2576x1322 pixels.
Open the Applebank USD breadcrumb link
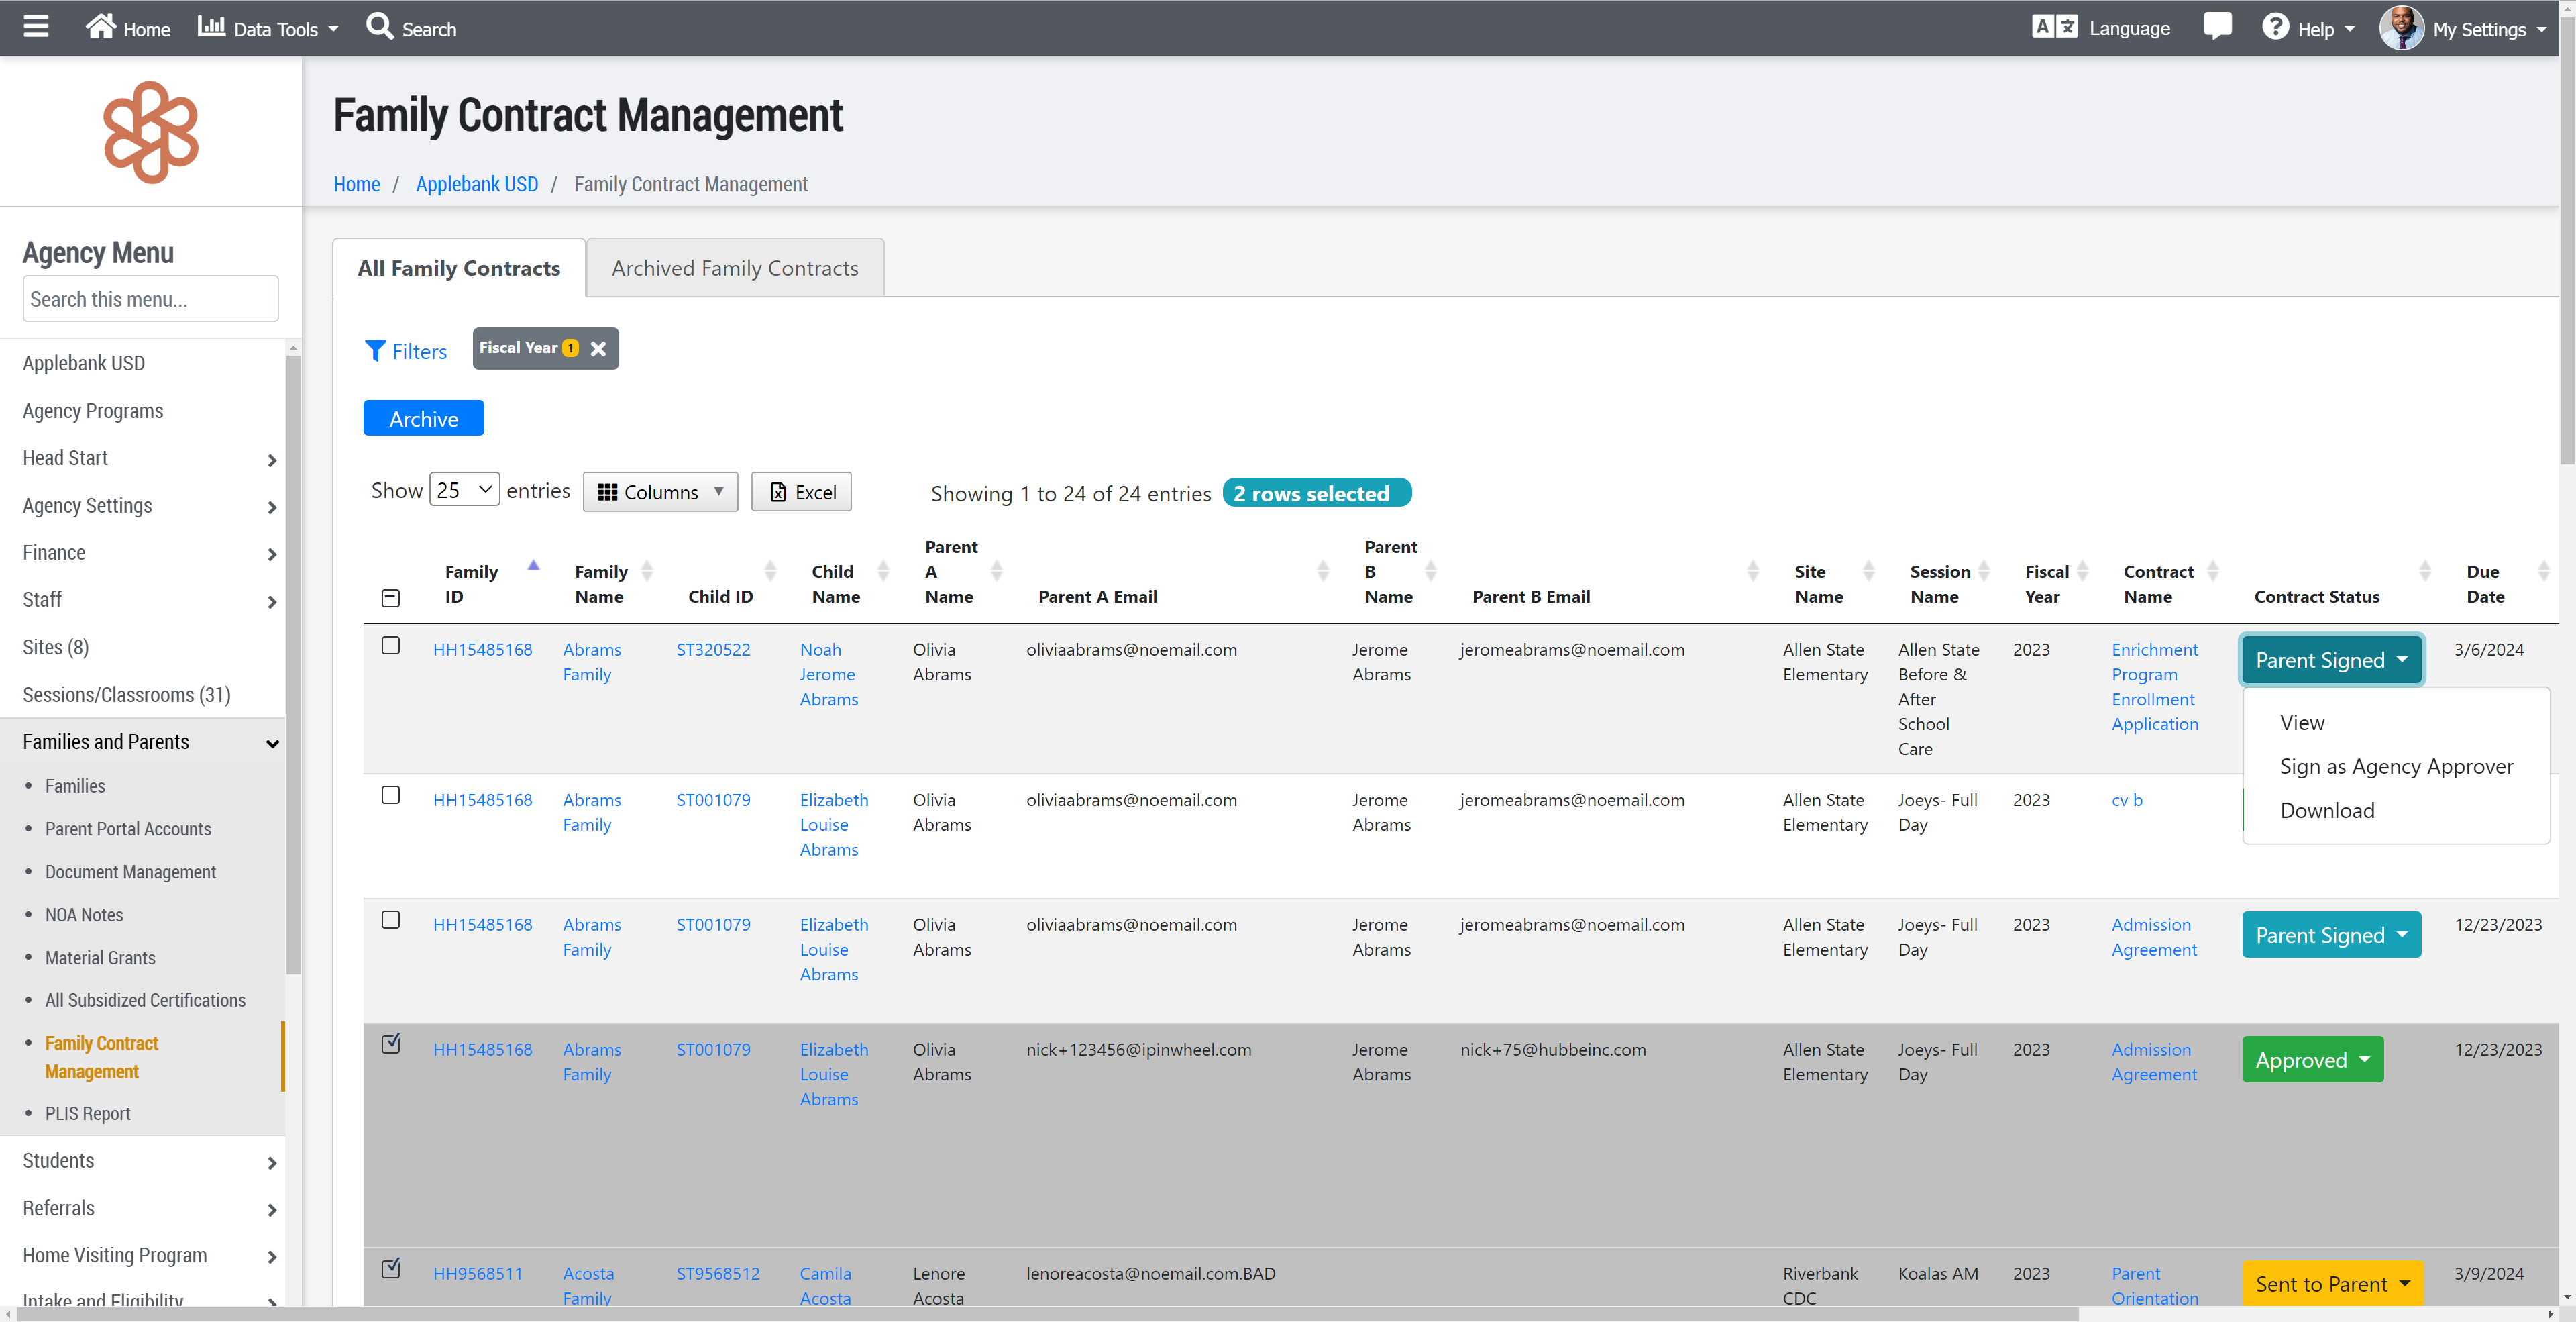(476, 184)
